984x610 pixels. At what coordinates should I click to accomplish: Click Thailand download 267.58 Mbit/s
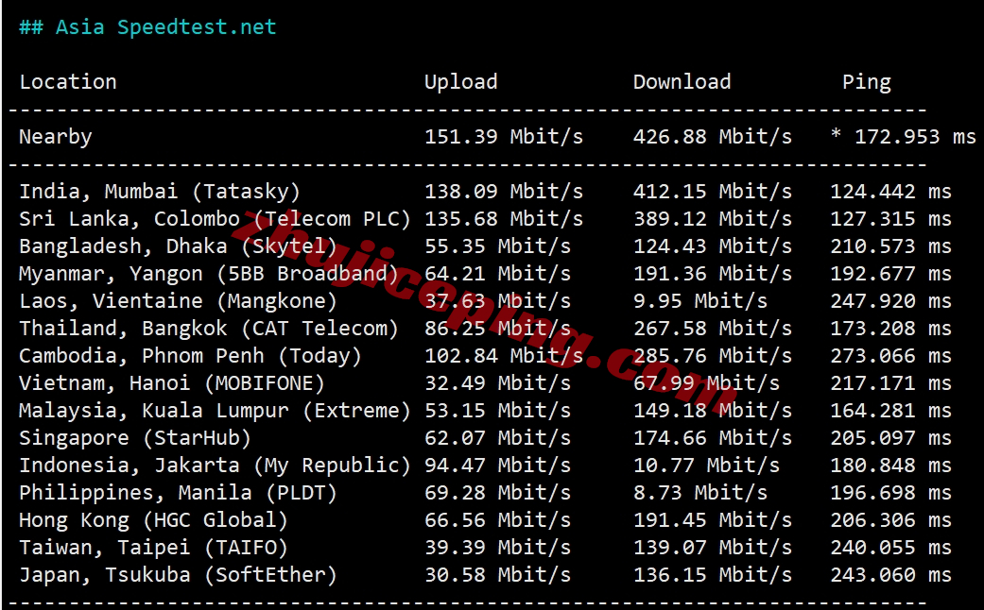pyautogui.click(x=713, y=329)
